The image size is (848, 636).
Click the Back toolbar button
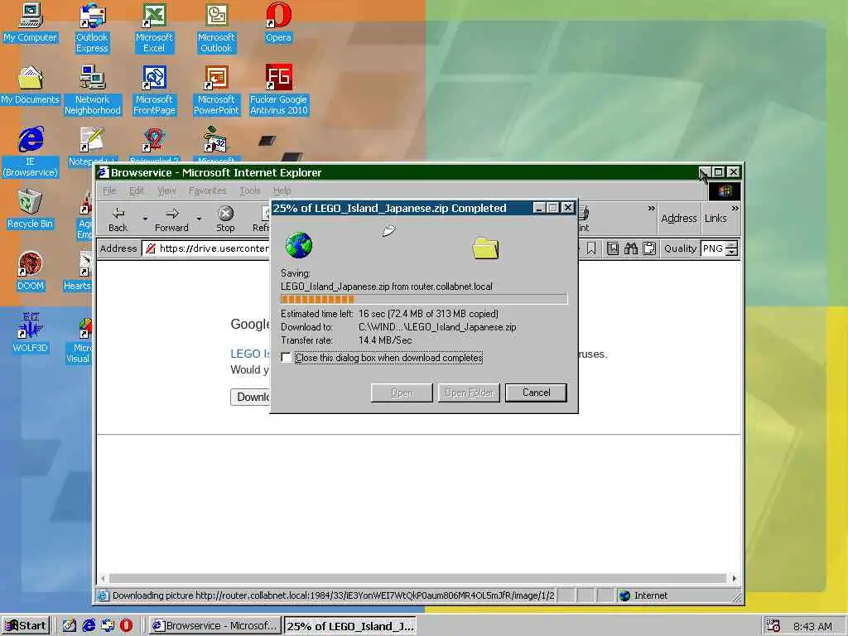point(118,219)
